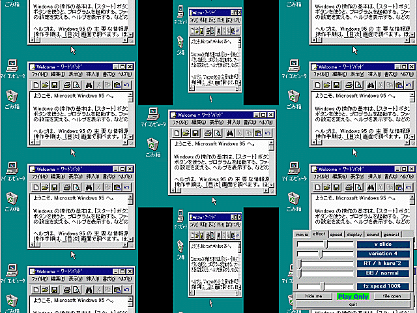Click the fx speed 100% slider track
This screenshot has width=417, height=313.
pyautogui.click(x=325, y=286)
